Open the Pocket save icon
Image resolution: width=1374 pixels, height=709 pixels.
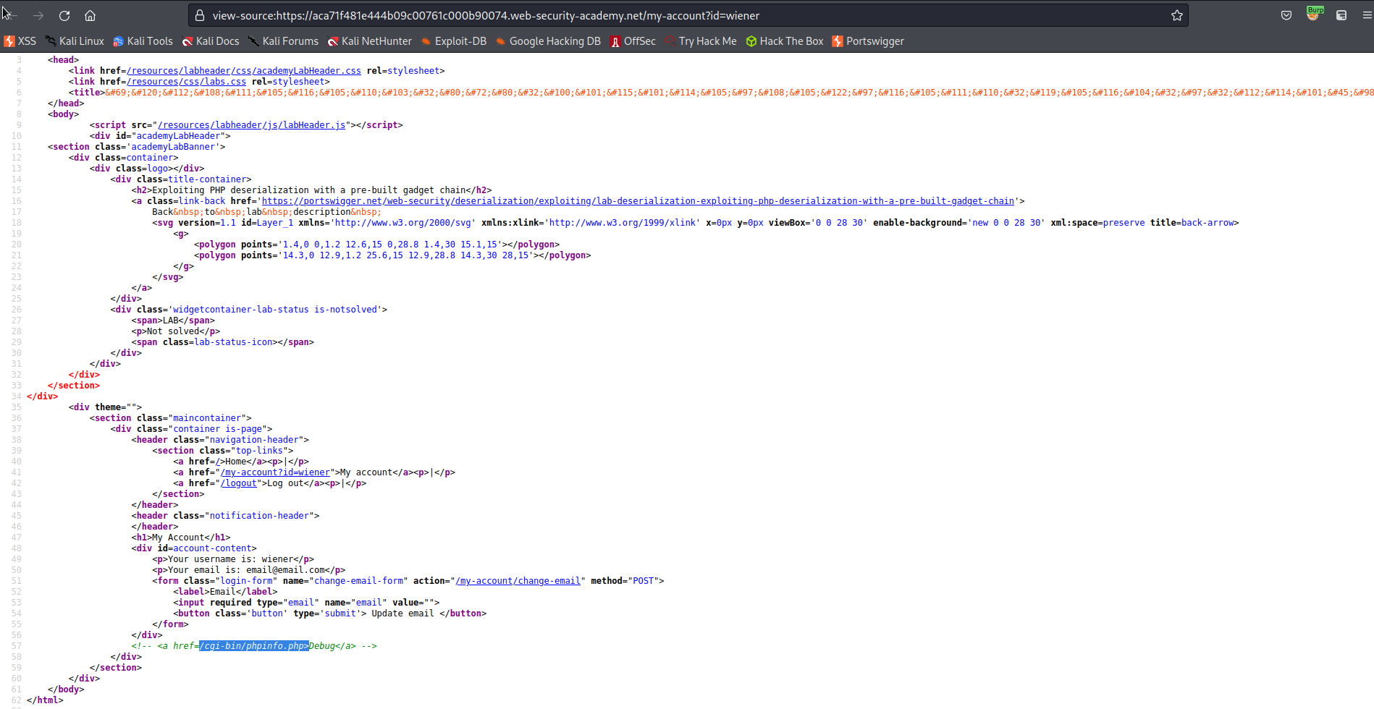(x=1286, y=15)
